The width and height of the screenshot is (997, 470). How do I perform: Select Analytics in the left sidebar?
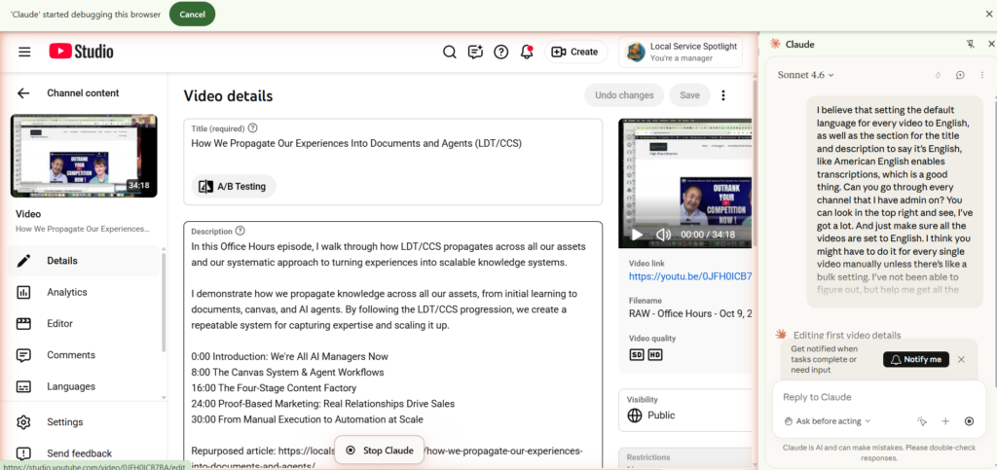[x=66, y=292]
